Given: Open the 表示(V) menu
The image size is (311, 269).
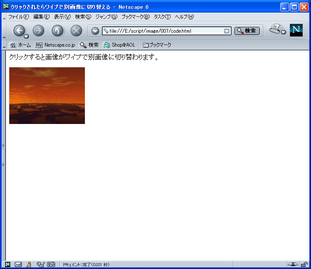Looking at the screenshot, I should 62,17.
